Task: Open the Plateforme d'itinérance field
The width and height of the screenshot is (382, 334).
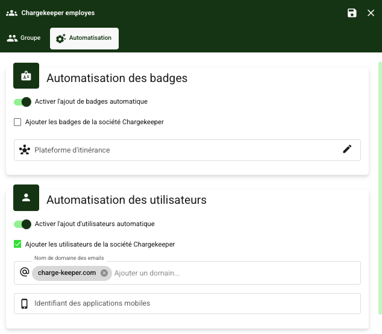Action: tap(181, 150)
